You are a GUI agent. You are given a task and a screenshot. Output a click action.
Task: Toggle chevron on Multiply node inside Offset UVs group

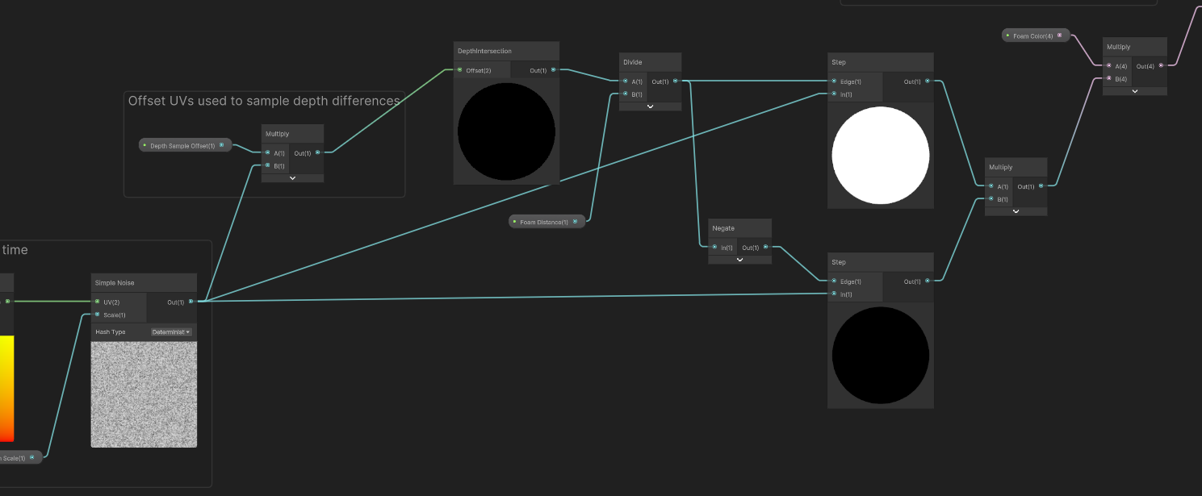[x=292, y=177]
